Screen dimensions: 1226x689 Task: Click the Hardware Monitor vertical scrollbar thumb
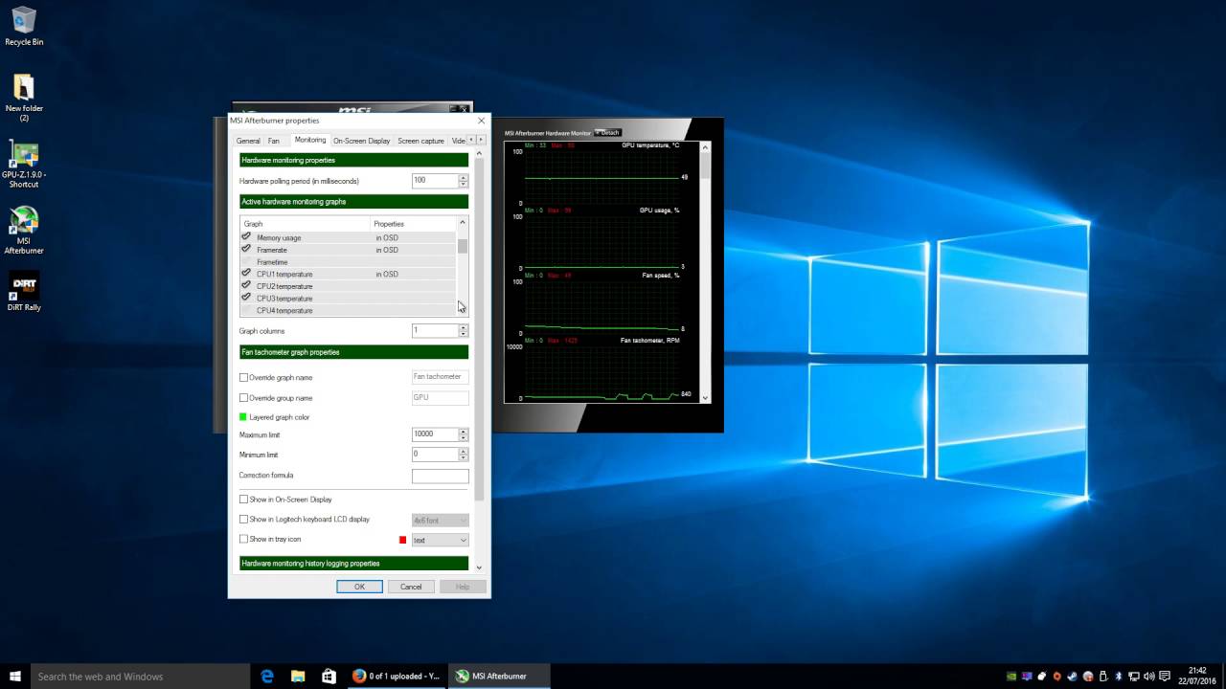point(706,166)
